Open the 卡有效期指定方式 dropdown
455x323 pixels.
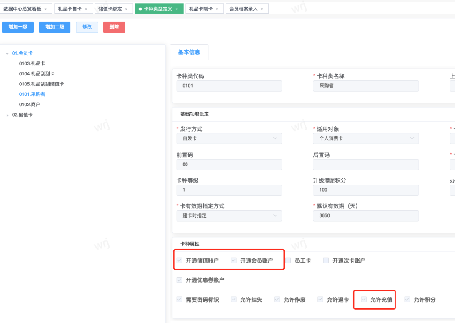tap(229, 215)
